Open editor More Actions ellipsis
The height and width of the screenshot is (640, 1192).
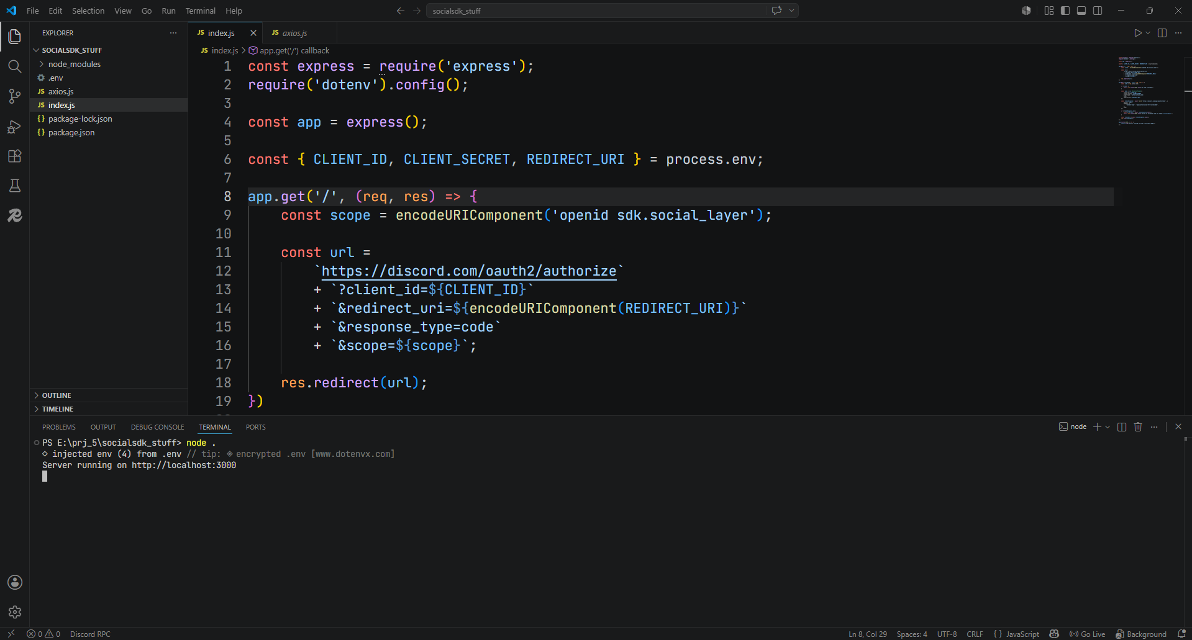[x=1178, y=33]
